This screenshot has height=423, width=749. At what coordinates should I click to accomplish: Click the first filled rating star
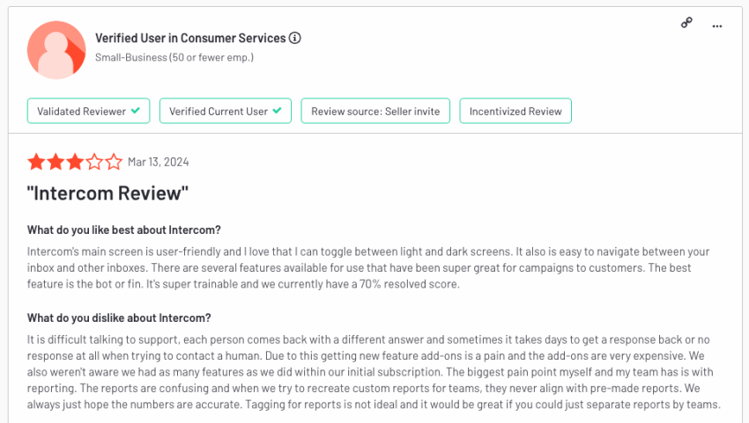(x=36, y=162)
